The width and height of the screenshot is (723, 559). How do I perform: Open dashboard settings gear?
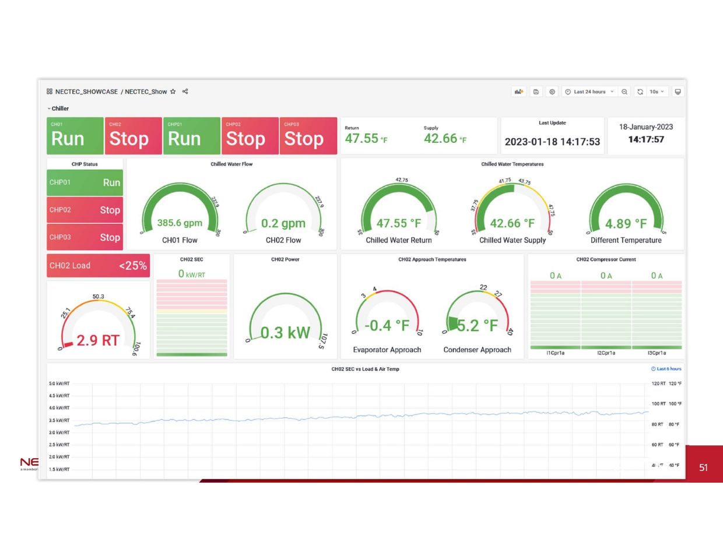tap(552, 92)
